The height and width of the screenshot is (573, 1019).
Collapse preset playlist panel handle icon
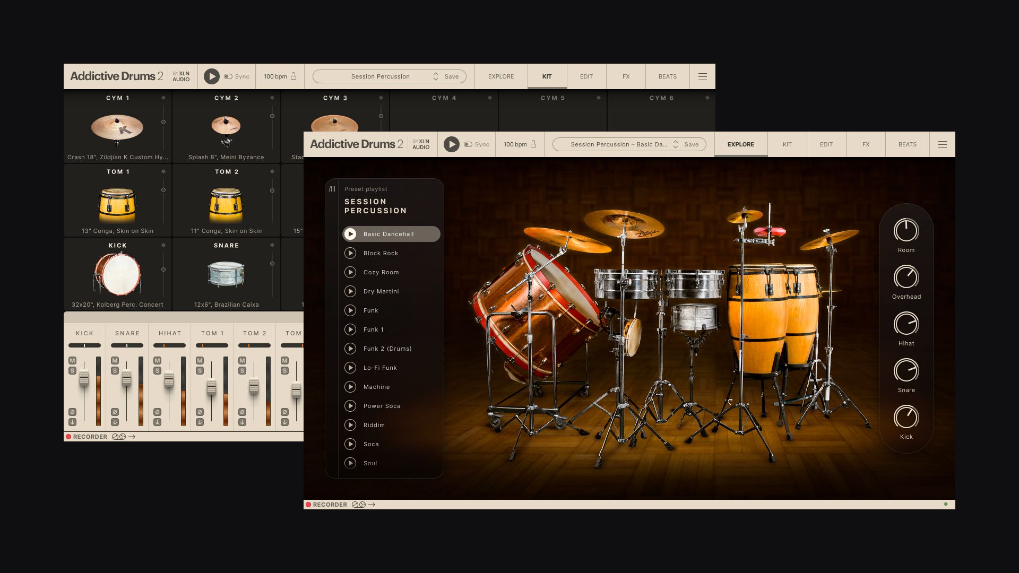332,189
